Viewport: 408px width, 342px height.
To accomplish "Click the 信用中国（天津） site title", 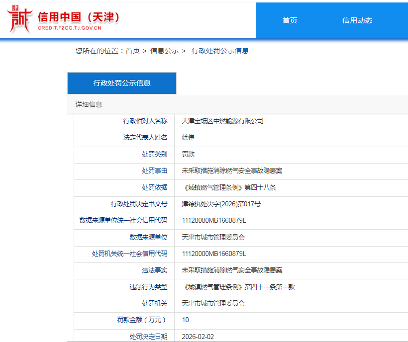I will (79, 16).
